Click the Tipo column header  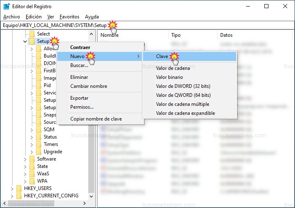[x=193, y=35]
